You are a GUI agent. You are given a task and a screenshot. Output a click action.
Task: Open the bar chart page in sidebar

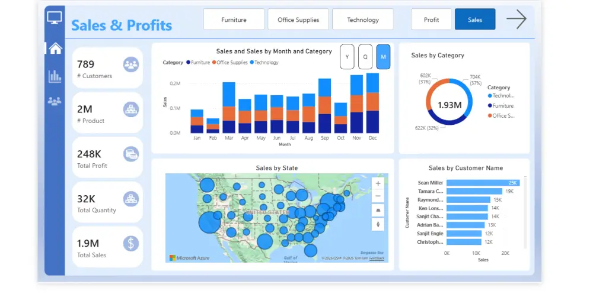click(55, 76)
